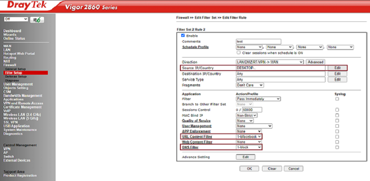Go to Dashboard menu item
The image size is (370, 181).
coord(12,31)
